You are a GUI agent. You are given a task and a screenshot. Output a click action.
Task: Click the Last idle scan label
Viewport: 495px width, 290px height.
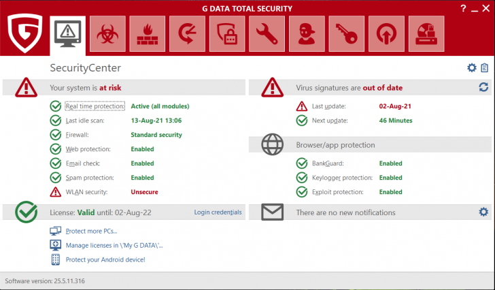click(x=85, y=120)
